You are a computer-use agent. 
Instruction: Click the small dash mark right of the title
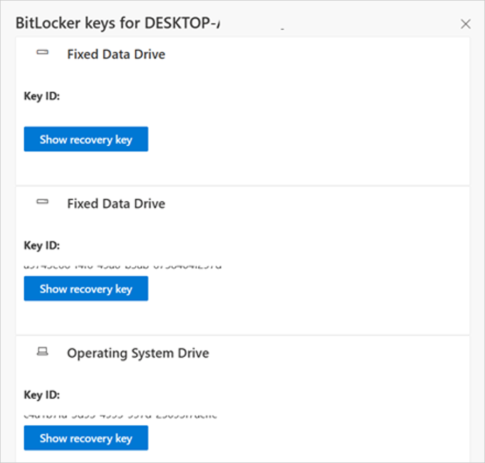(x=282, y=29)
